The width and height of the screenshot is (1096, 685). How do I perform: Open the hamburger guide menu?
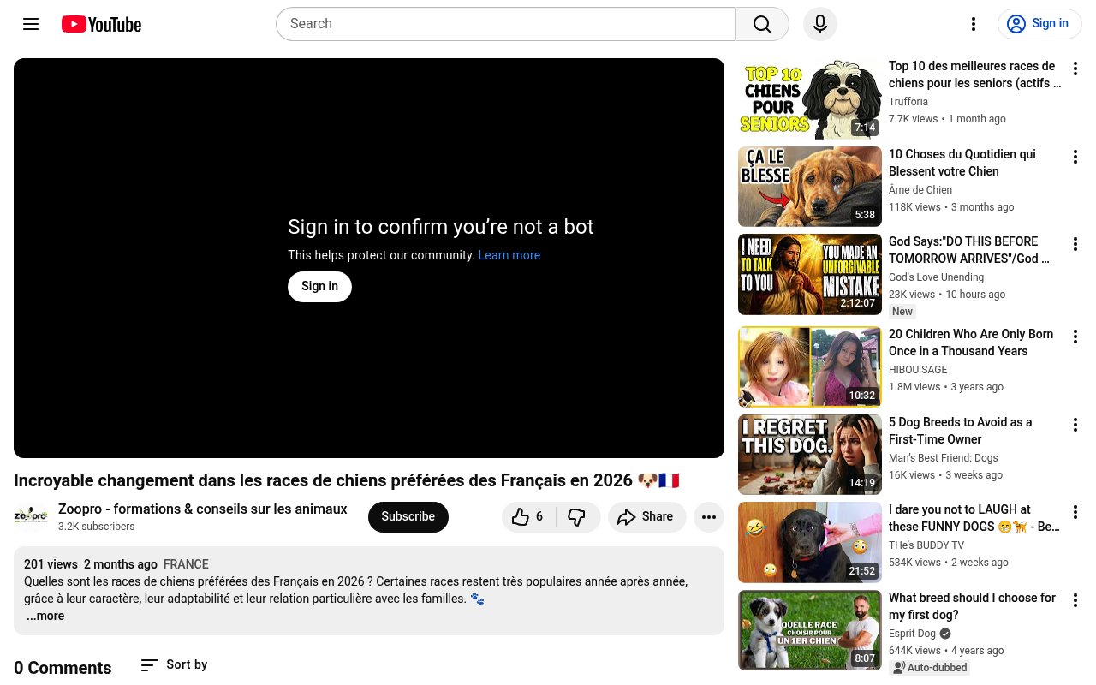31,24
